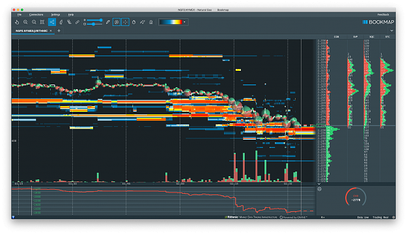Click the Powered by OMNE label
Image resolution: width=407 pixels, height=234 pixels.
tap(294, 217)
